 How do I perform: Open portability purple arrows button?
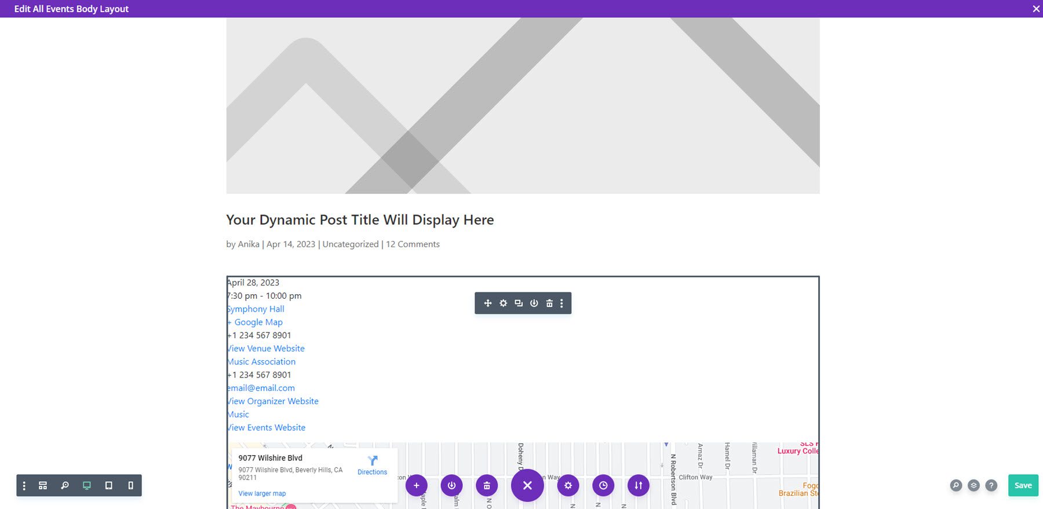(638, 485)
